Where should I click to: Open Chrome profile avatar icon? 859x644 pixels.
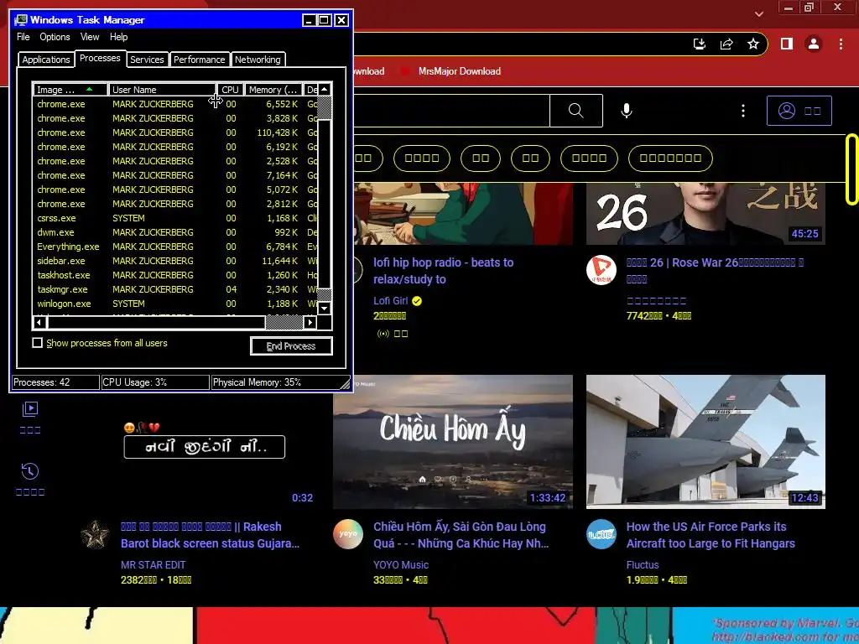tap(814, 44)
